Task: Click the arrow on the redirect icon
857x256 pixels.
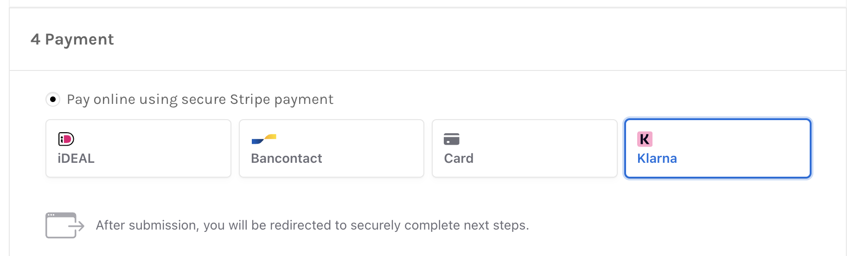Action: [x=77, y=226]
